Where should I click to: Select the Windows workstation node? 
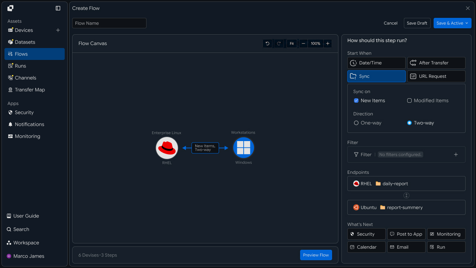244,148
